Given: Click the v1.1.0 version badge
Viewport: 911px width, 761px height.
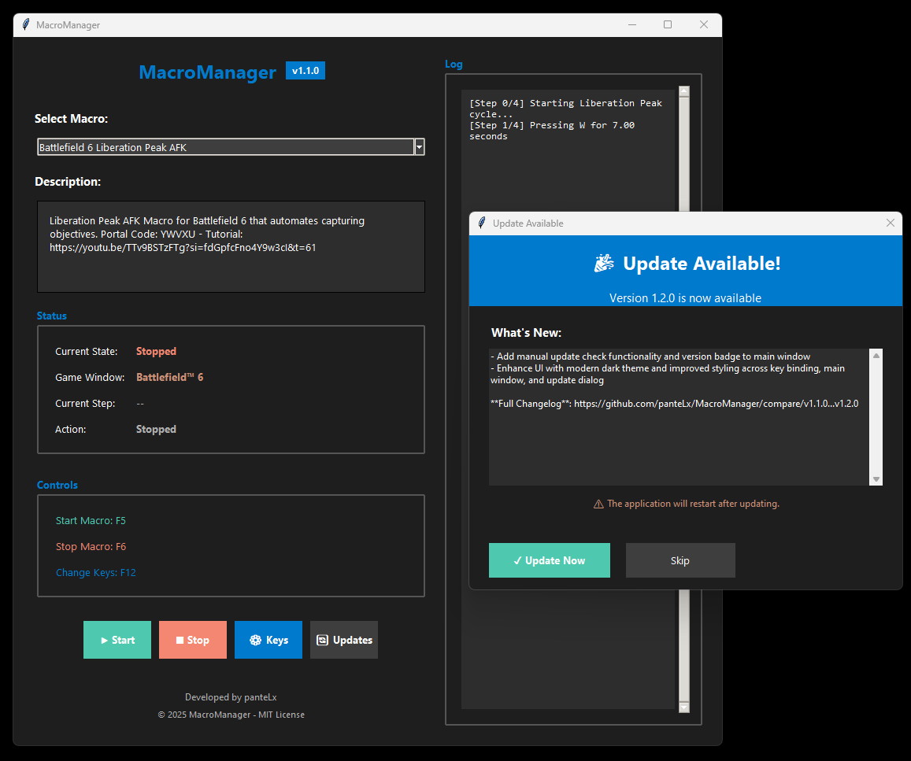Looking at the screenshot, I should coord(306,71).
